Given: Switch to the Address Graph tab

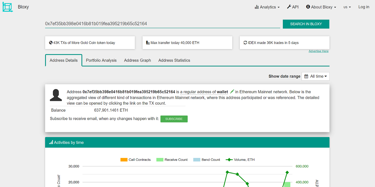Looking at the screenshot, I should coord(138,60).
